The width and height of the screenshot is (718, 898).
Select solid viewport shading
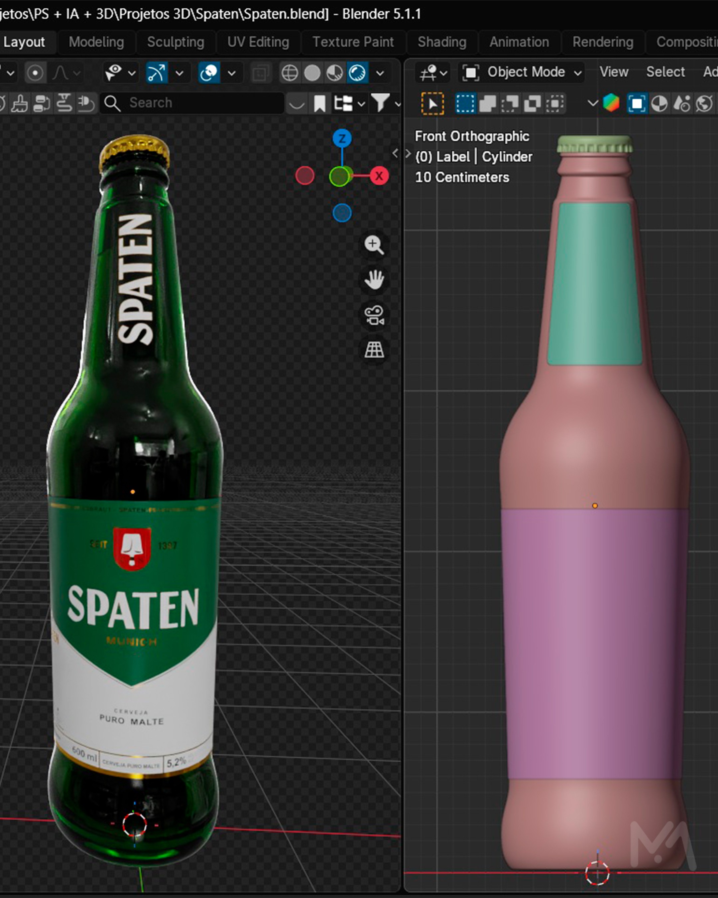[x=312, y=73]
